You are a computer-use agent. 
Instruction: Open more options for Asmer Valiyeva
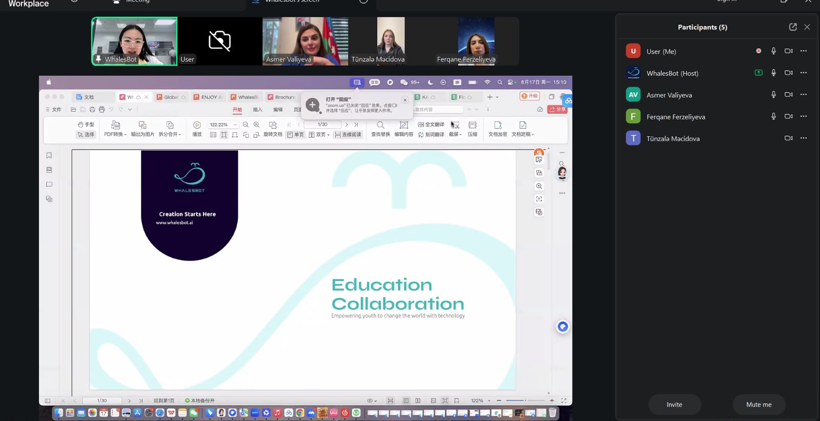tap(804, 95)
